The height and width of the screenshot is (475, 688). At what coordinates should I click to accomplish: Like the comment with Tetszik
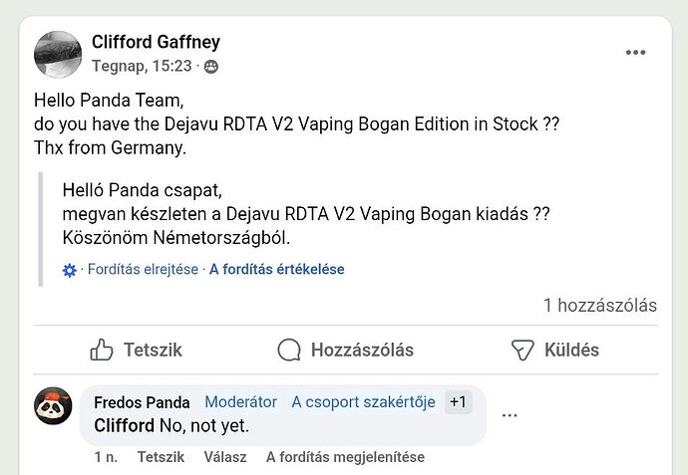tap(161, 457)
